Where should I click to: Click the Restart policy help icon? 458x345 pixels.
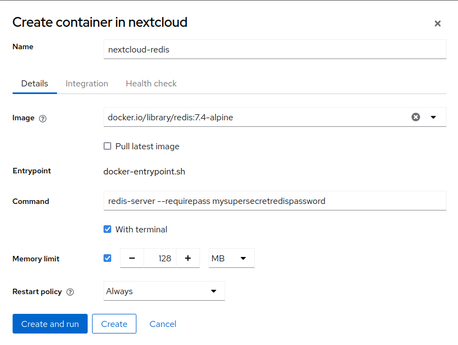(70, 292)
